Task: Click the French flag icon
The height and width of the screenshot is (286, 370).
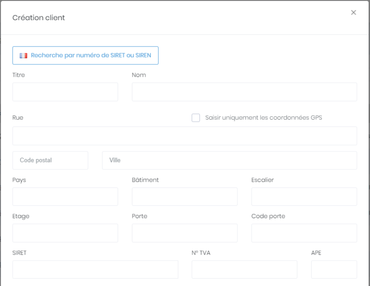Action: pyautogui.click(x=23, y=56)
